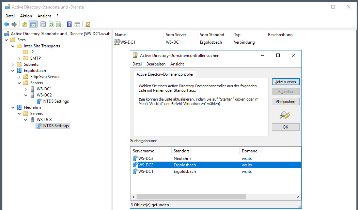Click WS-DC1 server icon in search results
This screenshot has width=358, height=210.
coord(135,171)
